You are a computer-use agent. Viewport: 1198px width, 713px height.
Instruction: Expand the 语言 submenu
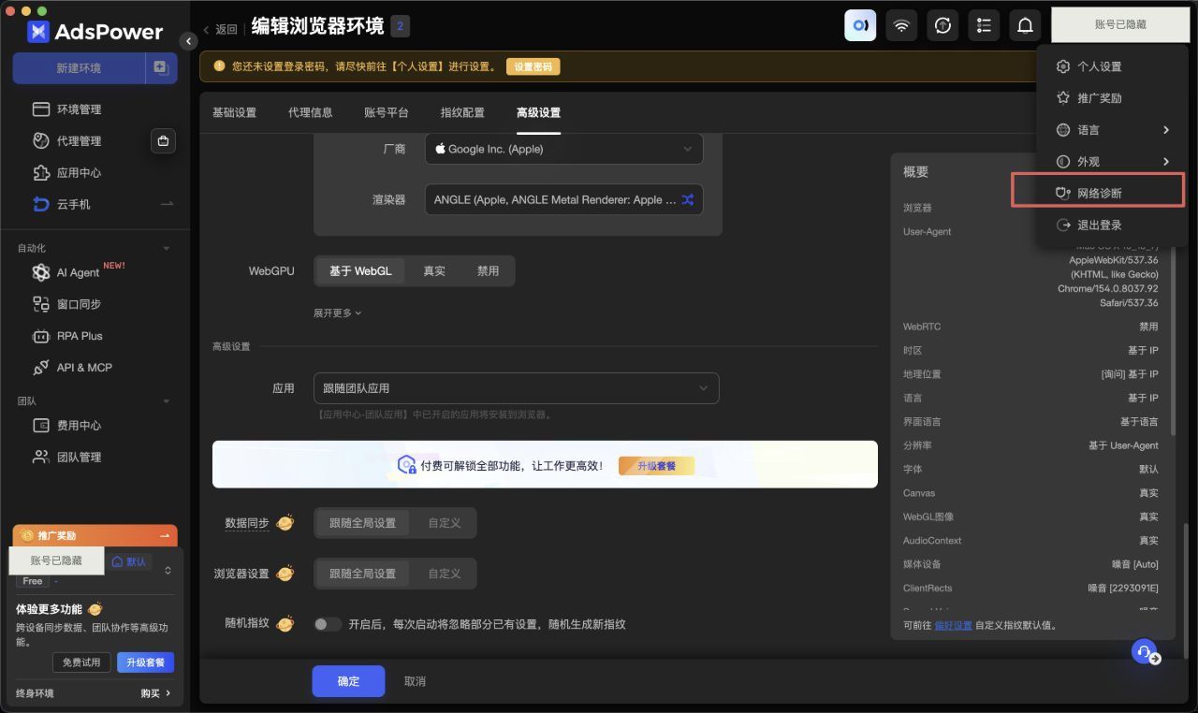tap(1113, 130)
